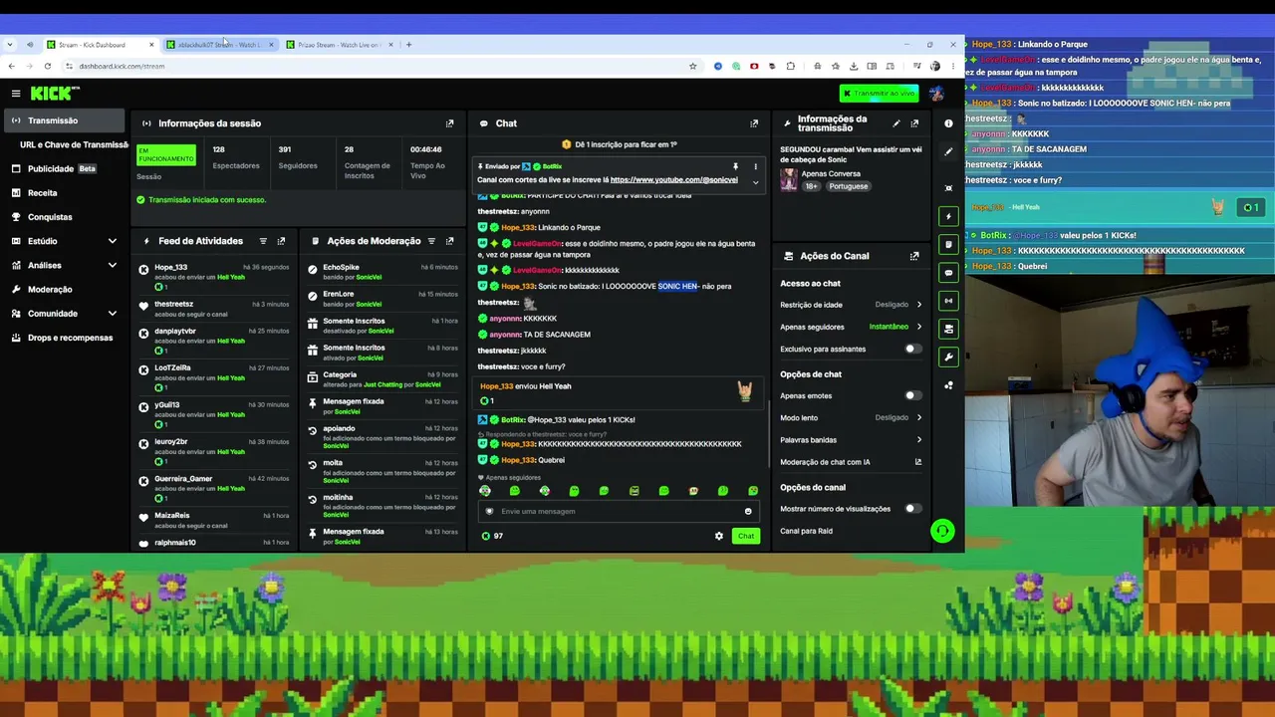The height and width of the screenshot is (717, 1275).
Task: Go back in browser history
Action: (x=11, y=66)
